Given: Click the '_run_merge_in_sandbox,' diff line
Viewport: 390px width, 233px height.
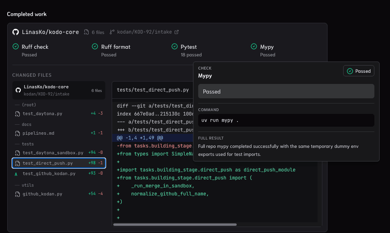Looking at the screenshot, I should coord(163,186).
